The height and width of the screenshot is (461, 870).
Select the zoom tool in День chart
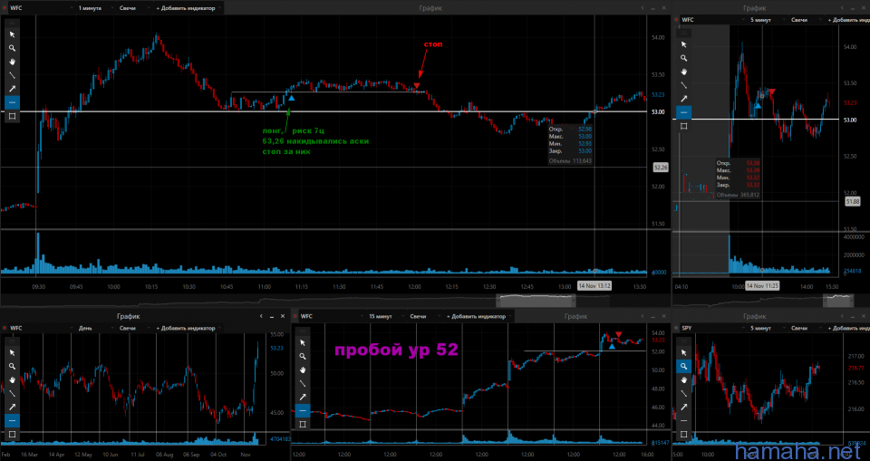[12, 366]
